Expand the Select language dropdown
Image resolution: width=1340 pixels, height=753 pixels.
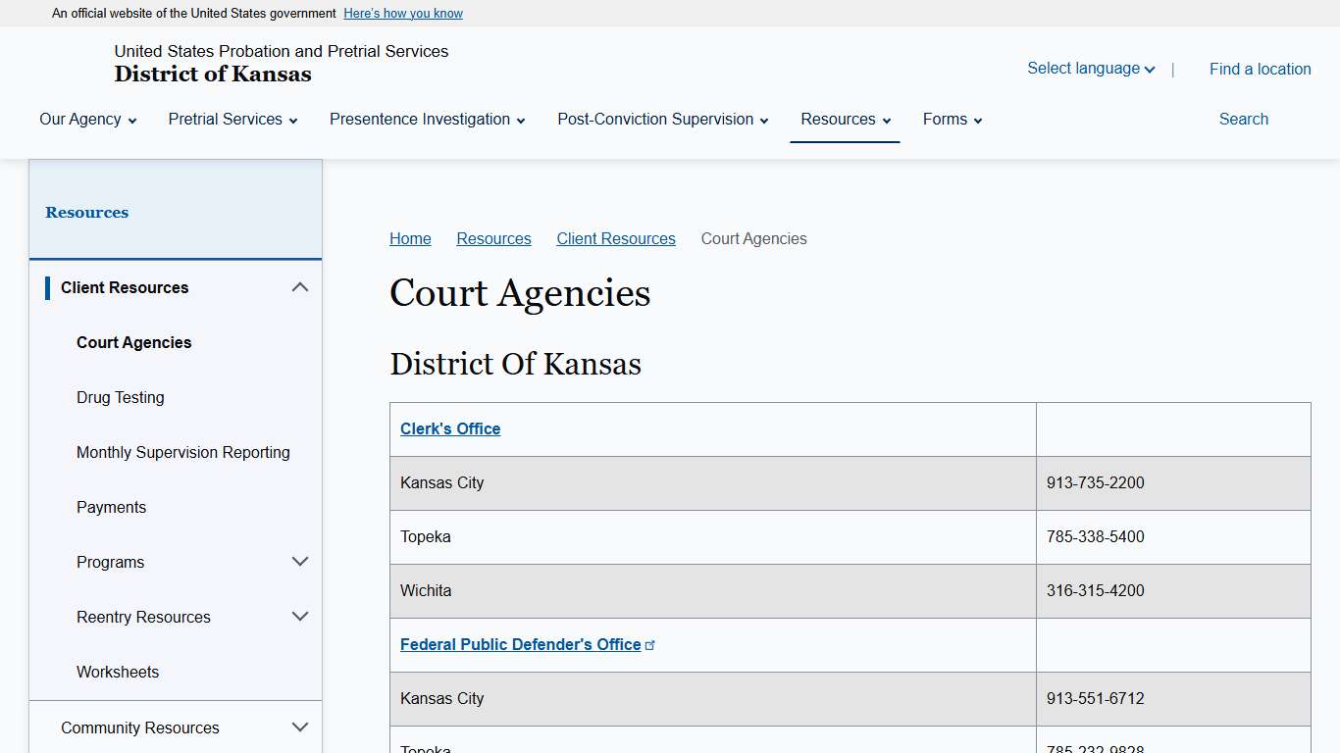tap(1090, 68)
